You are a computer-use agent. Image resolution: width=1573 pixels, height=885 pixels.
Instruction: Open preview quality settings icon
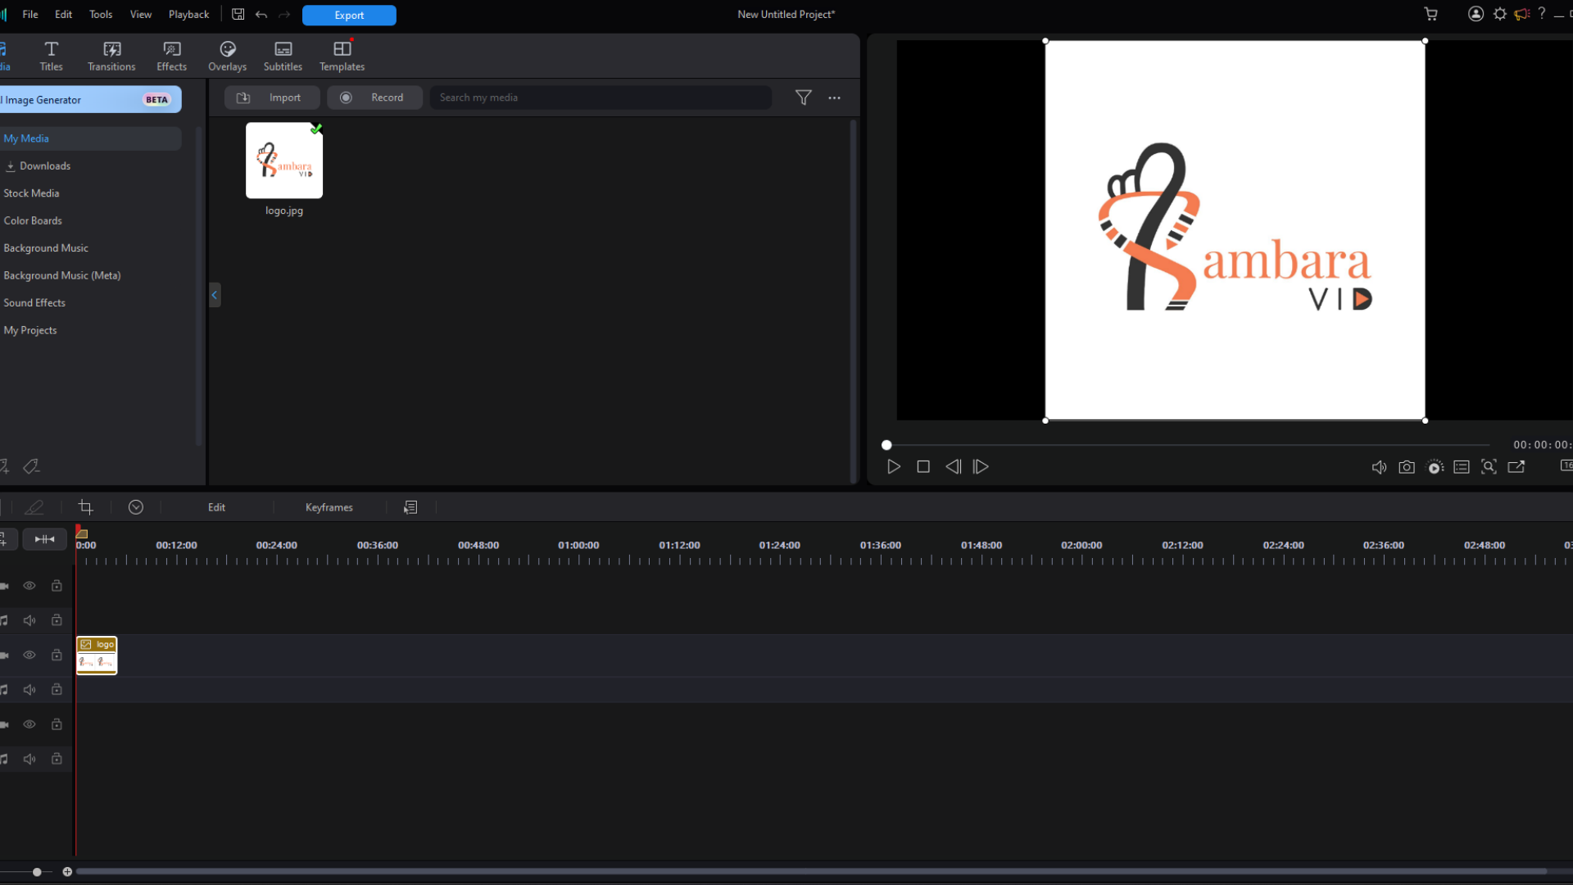pyautogui.click(x=1435, y=467)
